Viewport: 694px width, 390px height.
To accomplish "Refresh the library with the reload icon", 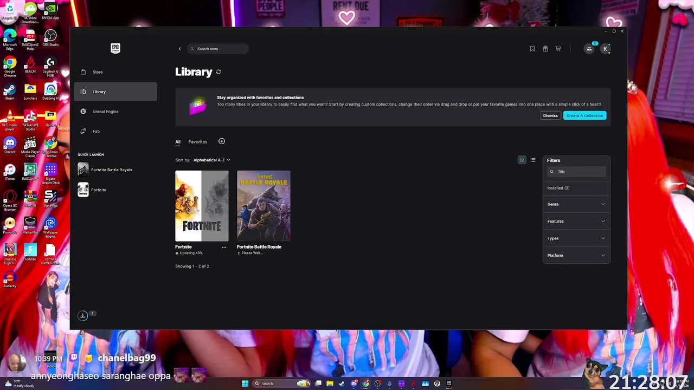I will click(219, 71).
